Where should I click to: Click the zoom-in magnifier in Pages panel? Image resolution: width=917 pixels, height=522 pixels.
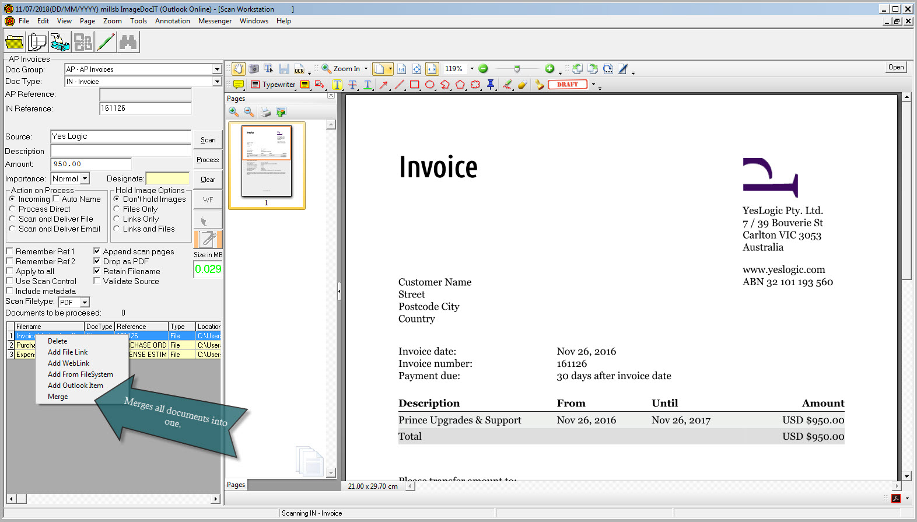(234, 112)
